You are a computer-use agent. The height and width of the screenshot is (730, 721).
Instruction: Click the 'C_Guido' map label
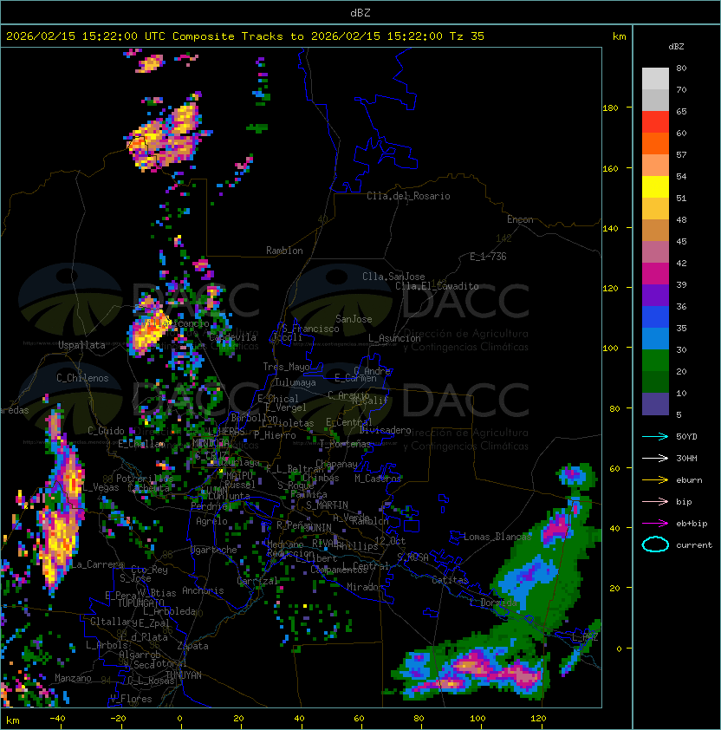click(106, 431)
